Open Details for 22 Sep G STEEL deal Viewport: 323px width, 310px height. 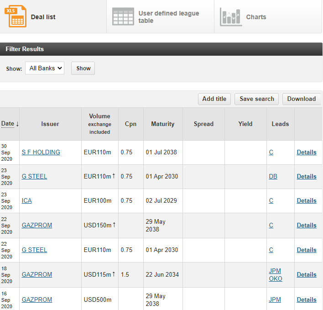pyautogui.click(x=307, y=250)
